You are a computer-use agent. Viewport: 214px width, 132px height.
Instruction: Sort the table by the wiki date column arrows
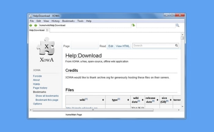point(143,100)
